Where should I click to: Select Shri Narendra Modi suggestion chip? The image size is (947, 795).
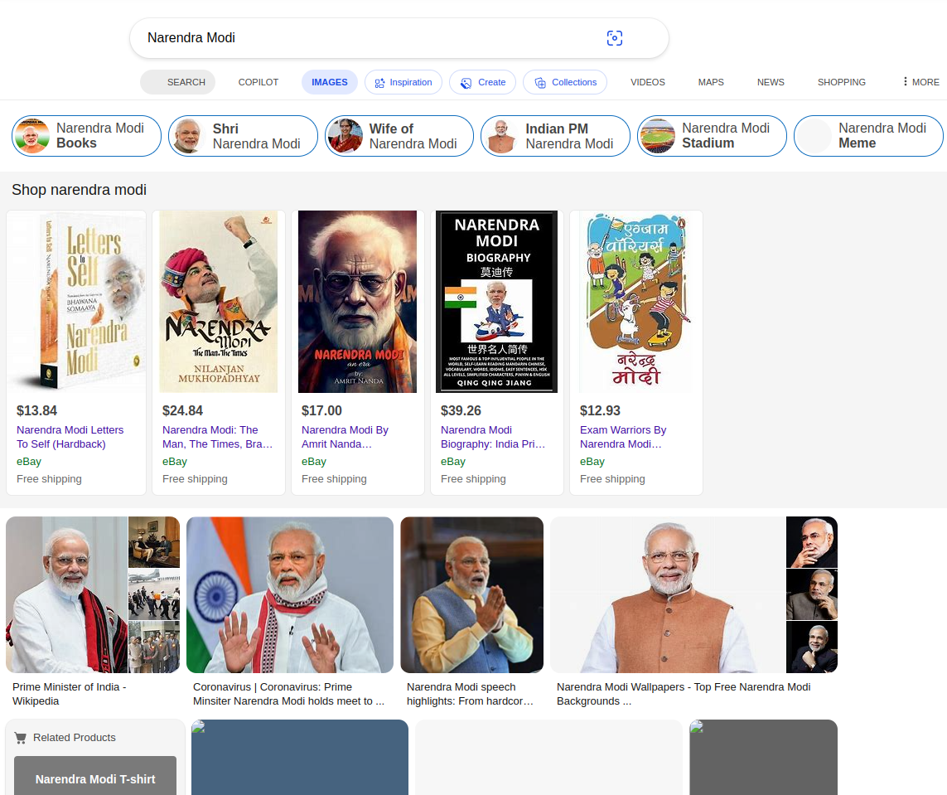[243, 136]
